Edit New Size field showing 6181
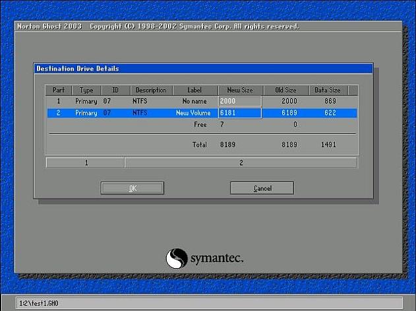The height and width of the screenshot is (311, 416). click(240, 113)
